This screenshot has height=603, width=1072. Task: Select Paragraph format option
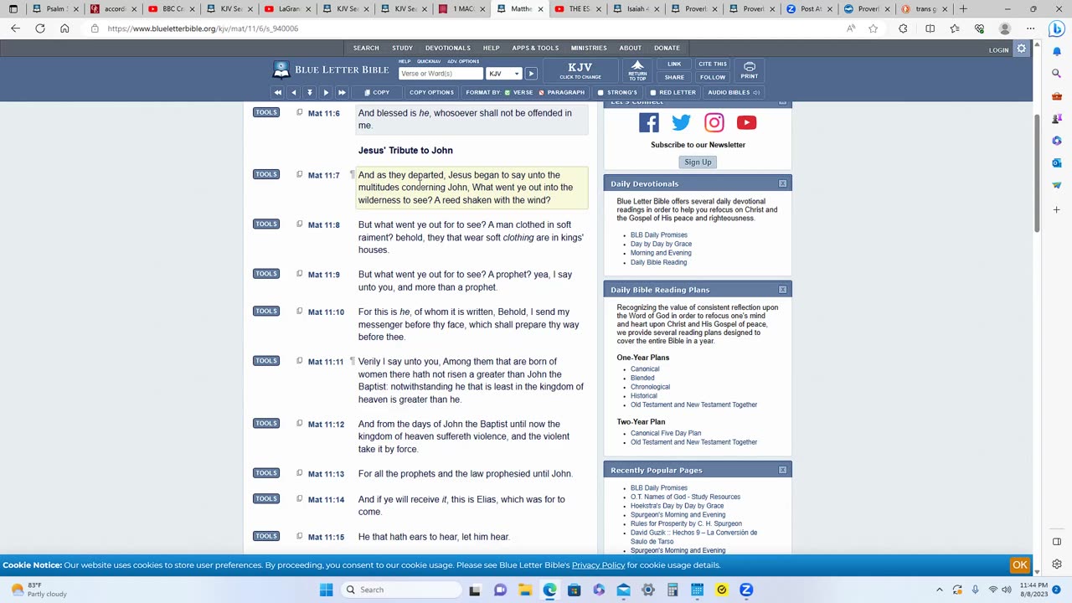coord(561,92)
